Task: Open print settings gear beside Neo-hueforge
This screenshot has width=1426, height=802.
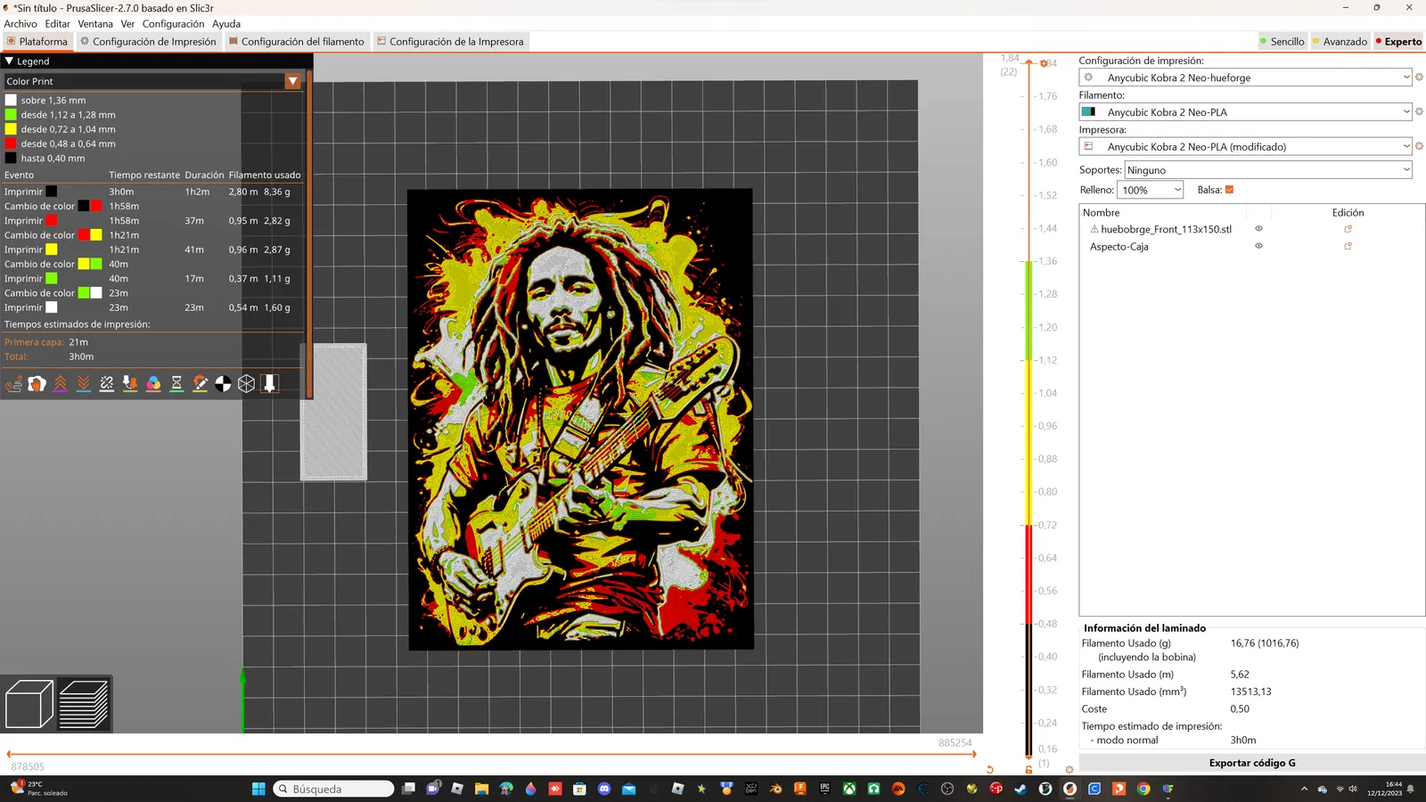Action: coord(1419,78)
